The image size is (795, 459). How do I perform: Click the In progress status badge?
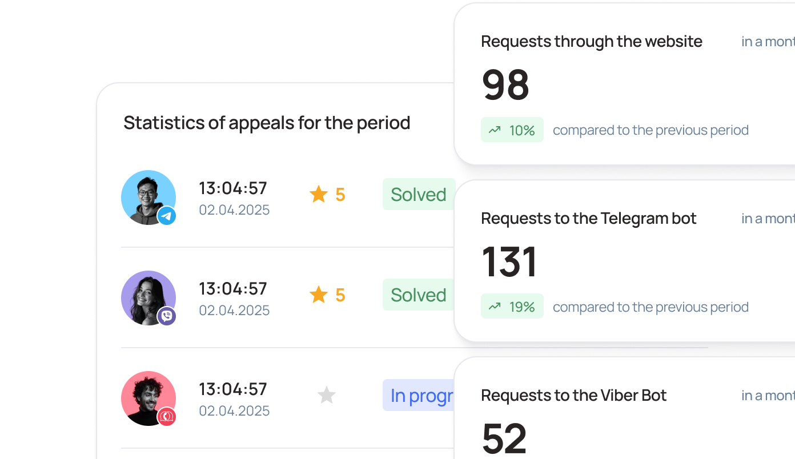point(420,395)
